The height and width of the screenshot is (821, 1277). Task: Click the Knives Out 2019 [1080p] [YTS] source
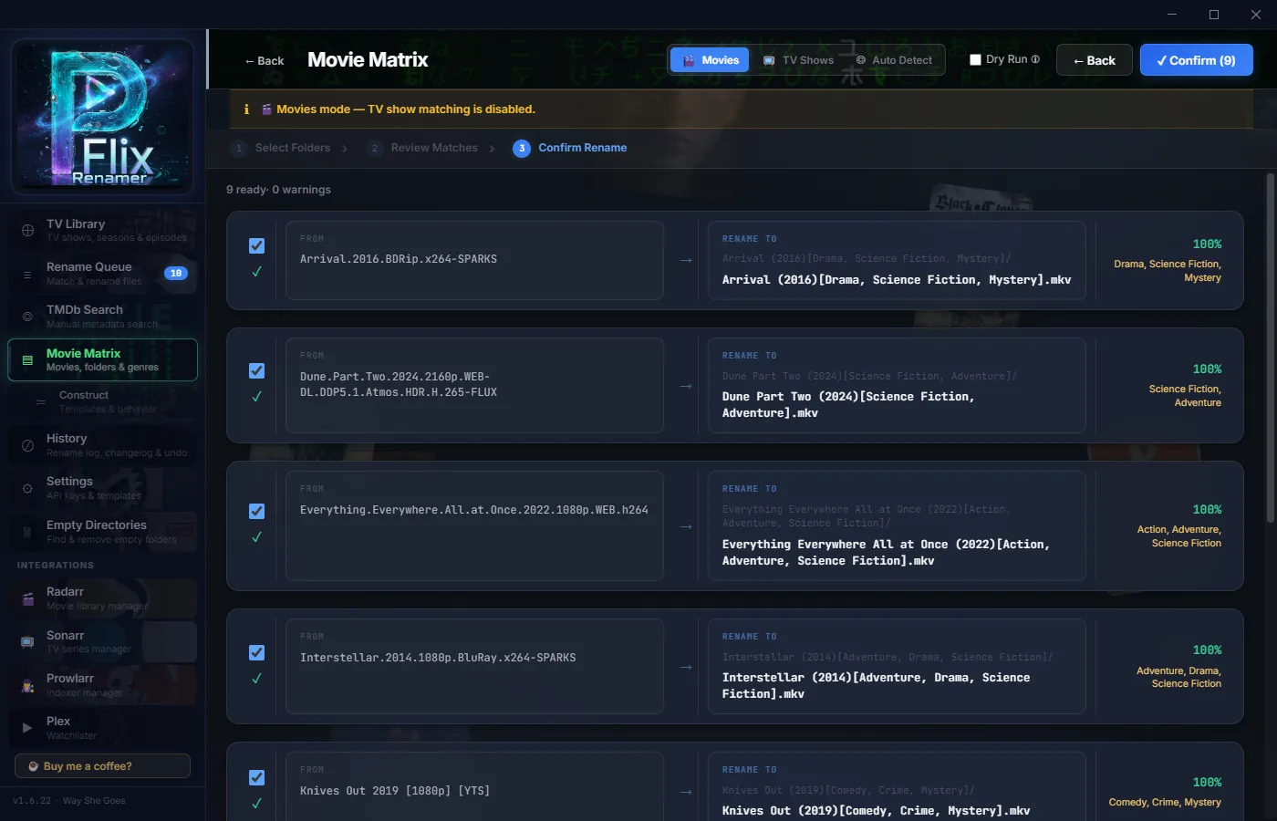395,791
